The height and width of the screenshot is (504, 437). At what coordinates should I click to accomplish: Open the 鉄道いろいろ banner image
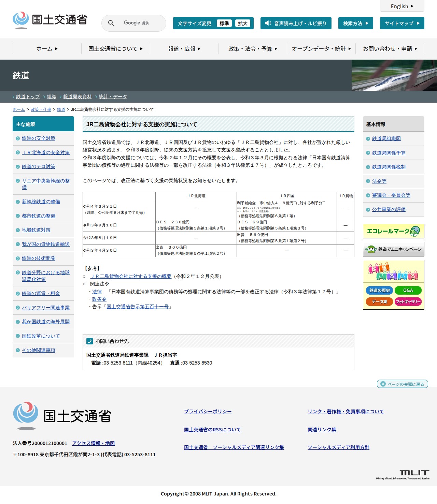click(393, 271)
